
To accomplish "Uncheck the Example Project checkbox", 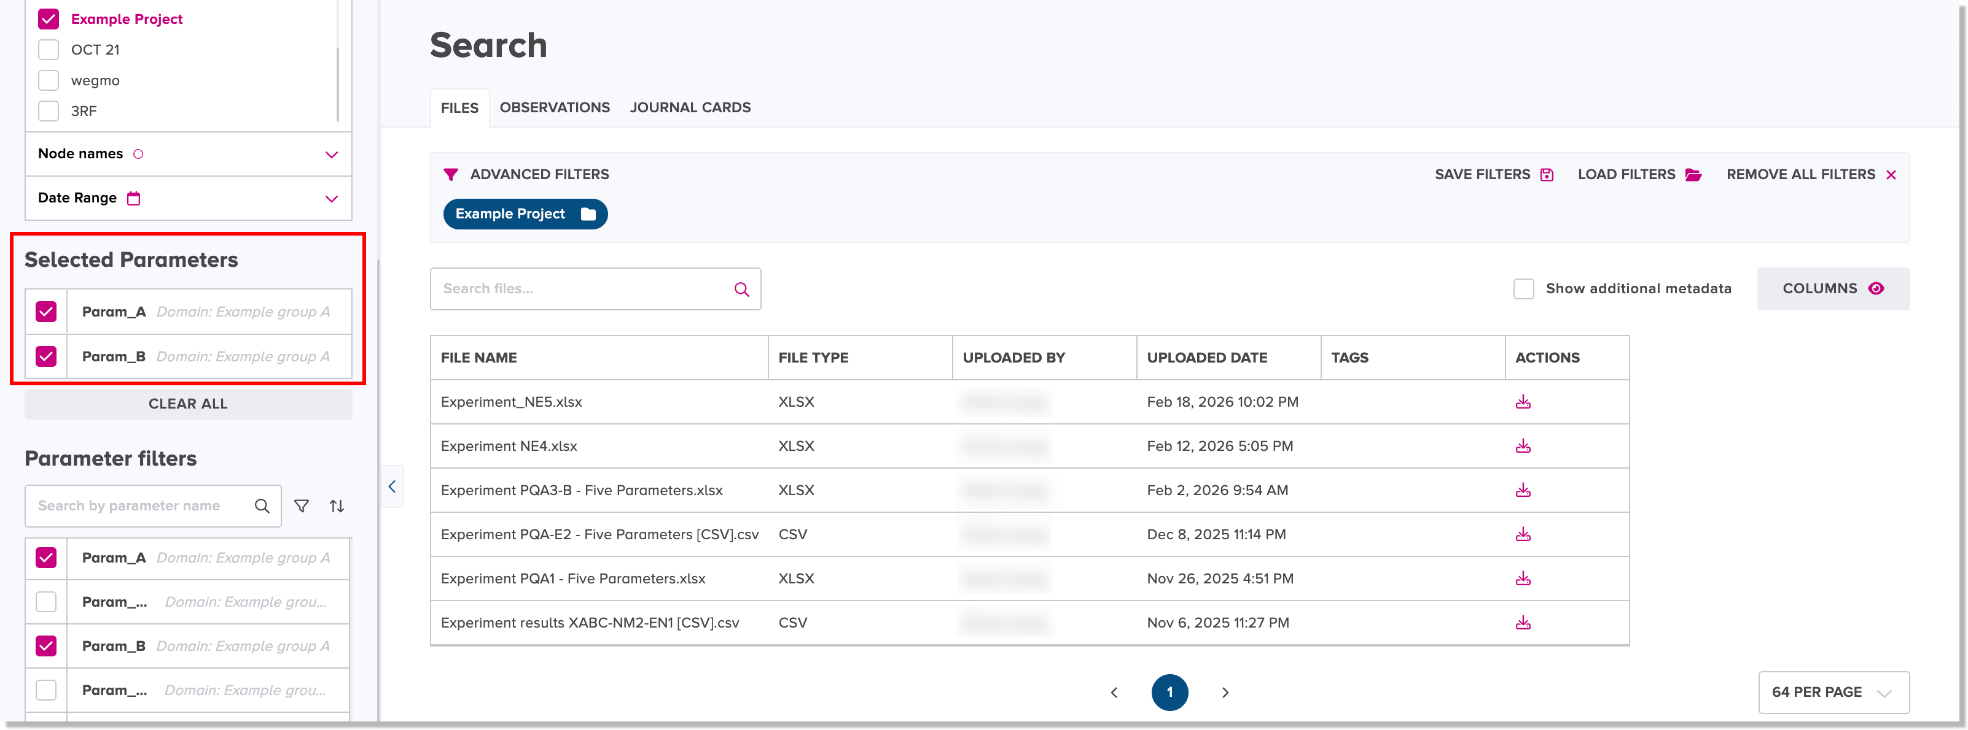I will tap(48, 19).
